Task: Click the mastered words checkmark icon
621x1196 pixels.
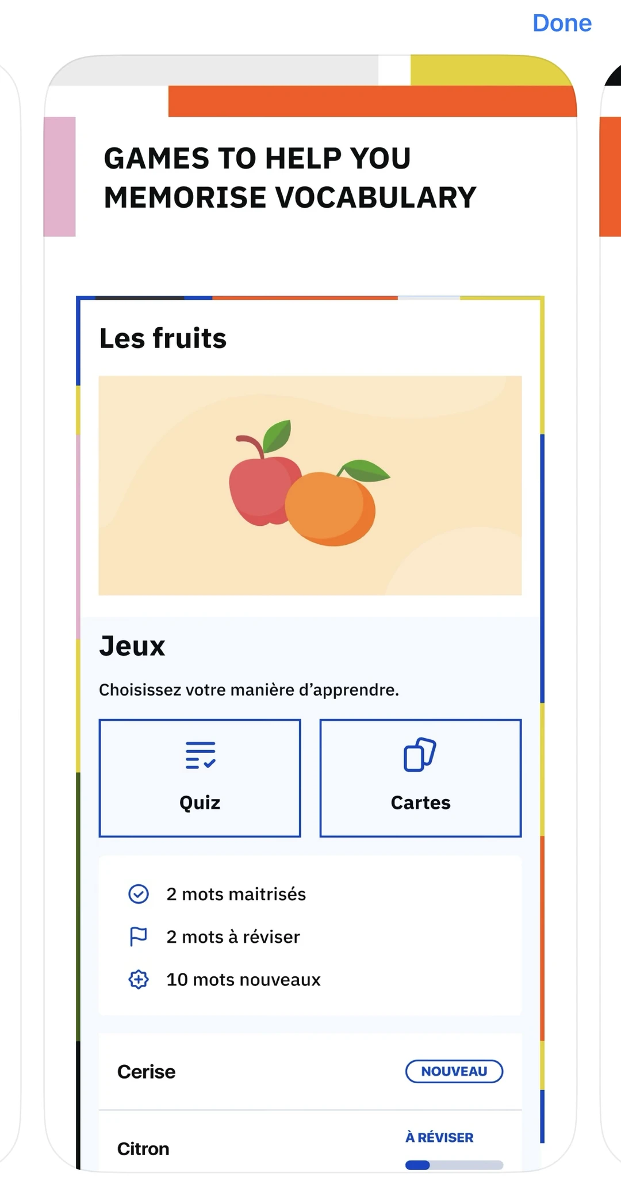Action: [138, 894]
